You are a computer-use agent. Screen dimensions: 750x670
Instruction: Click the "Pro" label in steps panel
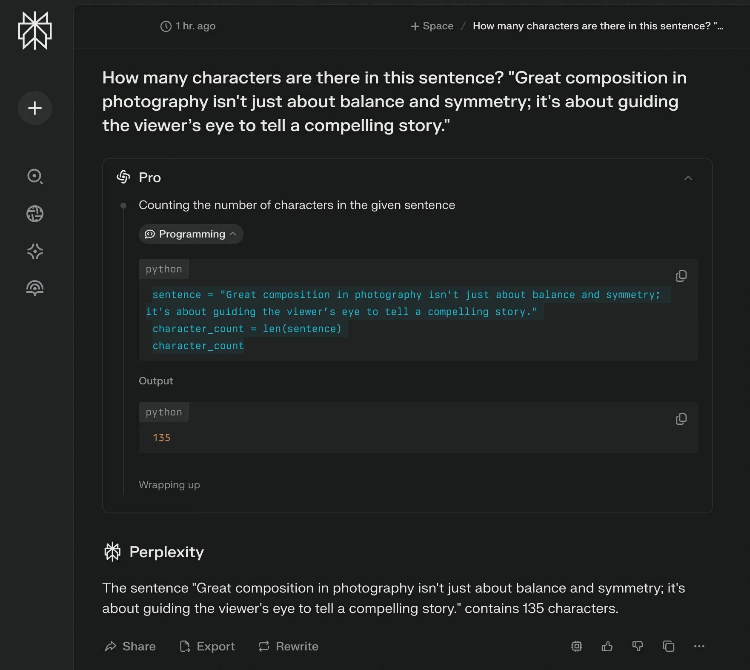point(150,178)
